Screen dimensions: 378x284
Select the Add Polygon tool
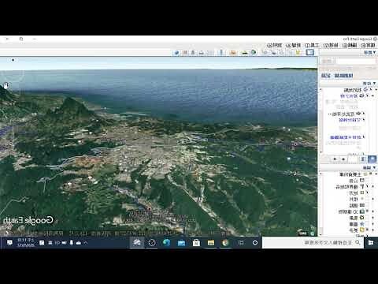pos(291,52)
